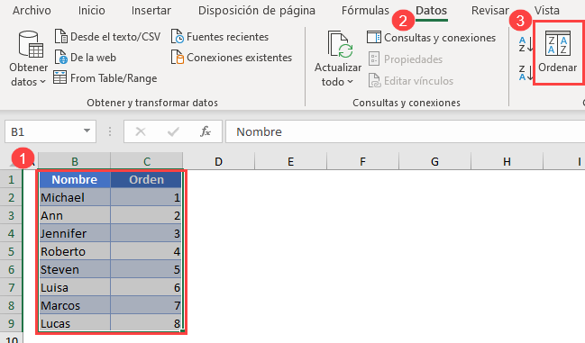Click the confirm checkmark formula bar icon
The height and width of the screenshot is (343, 585).
click(173, 131)
